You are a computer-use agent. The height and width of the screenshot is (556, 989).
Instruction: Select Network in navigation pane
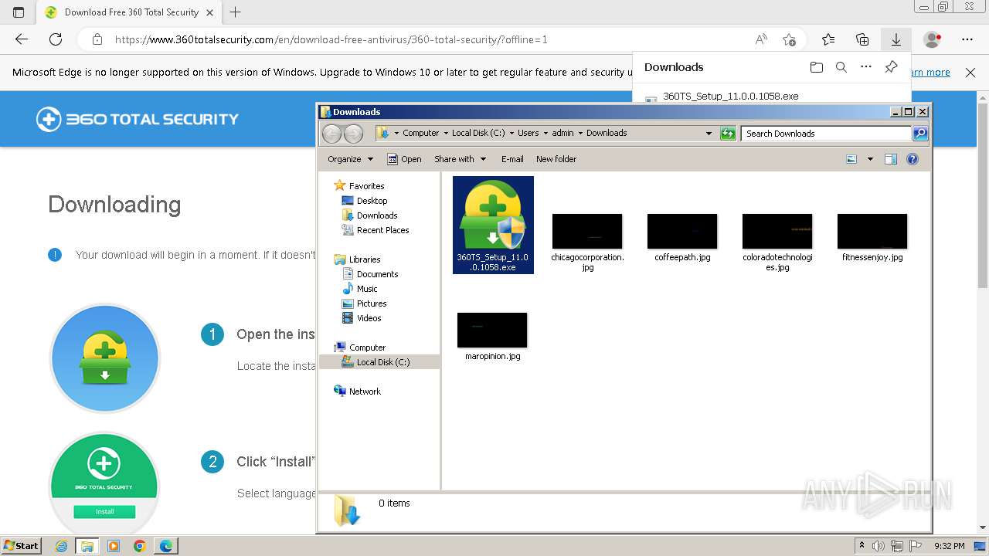358,392
